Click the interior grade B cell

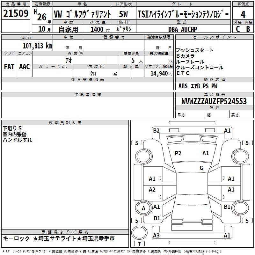(248, 29)
